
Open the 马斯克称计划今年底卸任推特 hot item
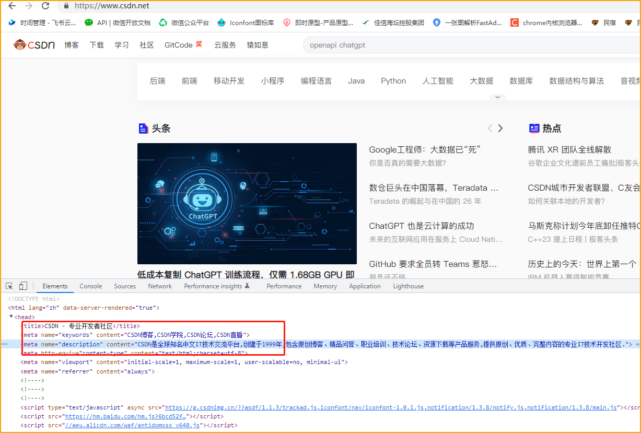[585, 226]
